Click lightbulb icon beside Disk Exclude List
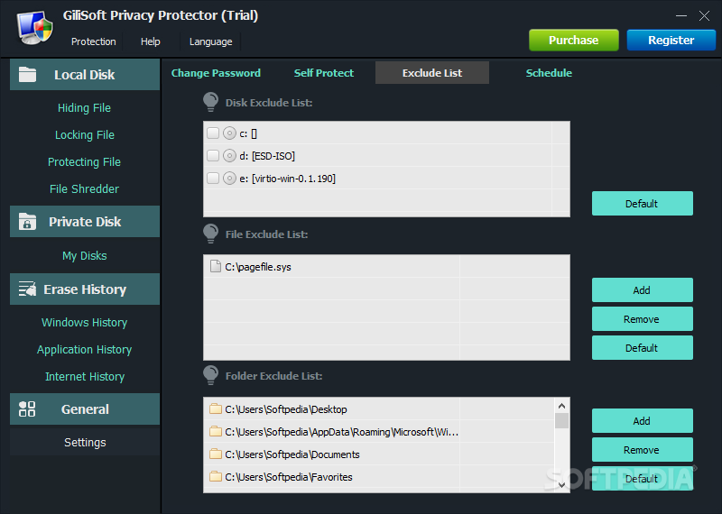Viewport: 722px width, 514px height. (x=210, y=102)
